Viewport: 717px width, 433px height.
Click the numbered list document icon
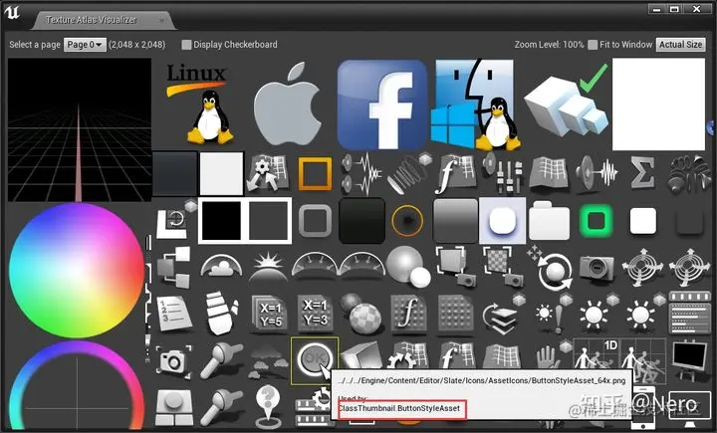173,315
